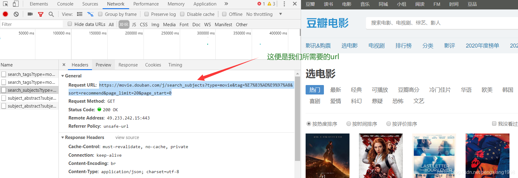Viewport: 518px width, 178px height.
Task: Select the search_subjects?type= request row
Action: pos(29,90)
